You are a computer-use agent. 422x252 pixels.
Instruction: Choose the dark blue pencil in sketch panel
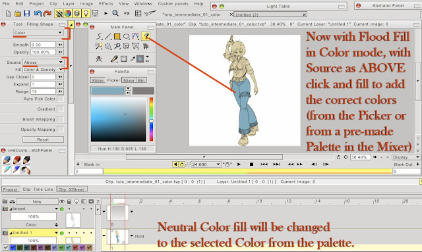click(x=16, y=170)
